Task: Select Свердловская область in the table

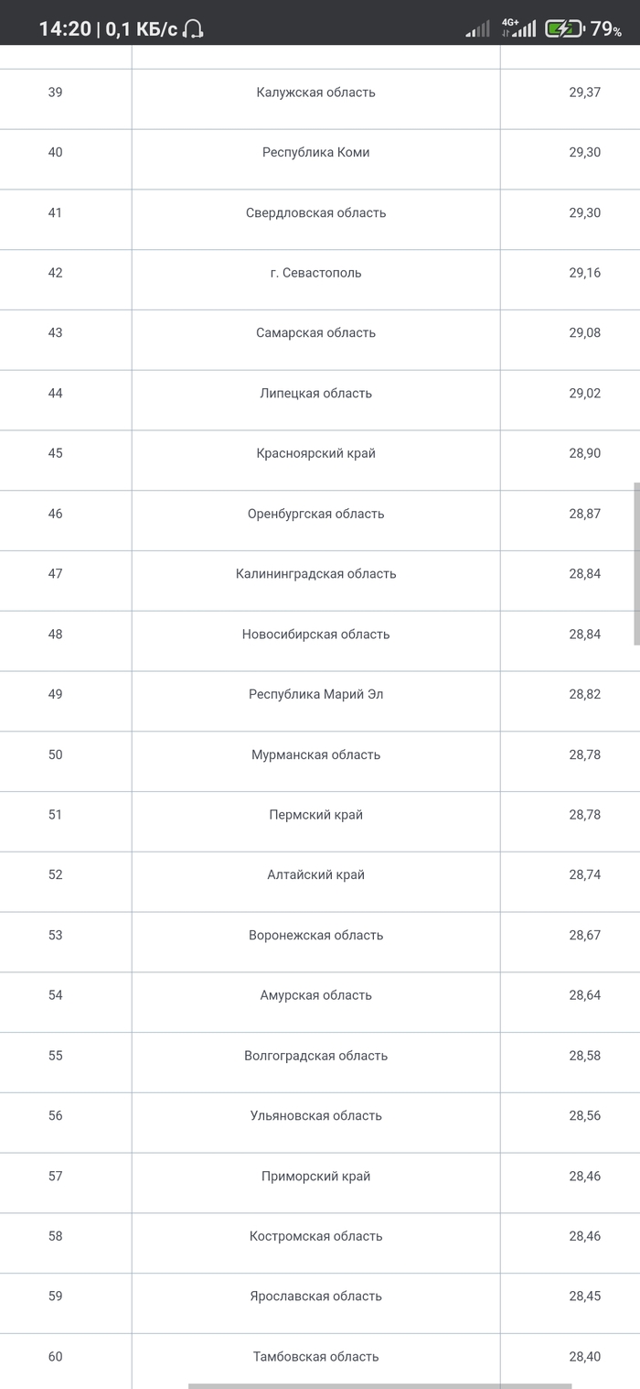Action: pos(315,212)
